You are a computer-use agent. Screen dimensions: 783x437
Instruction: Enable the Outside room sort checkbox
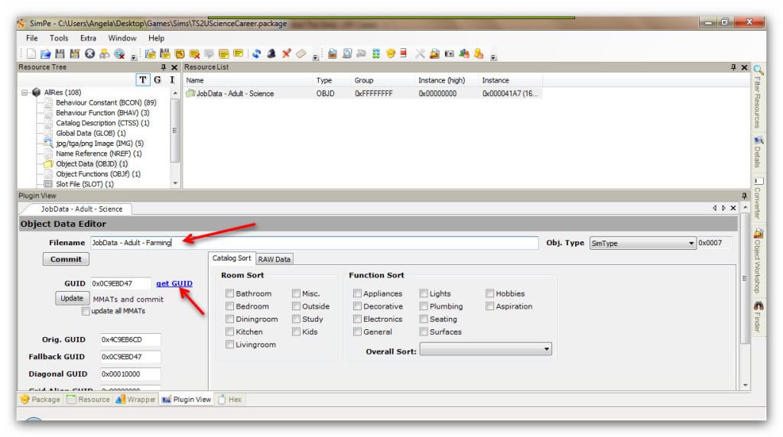pos(296,306)
